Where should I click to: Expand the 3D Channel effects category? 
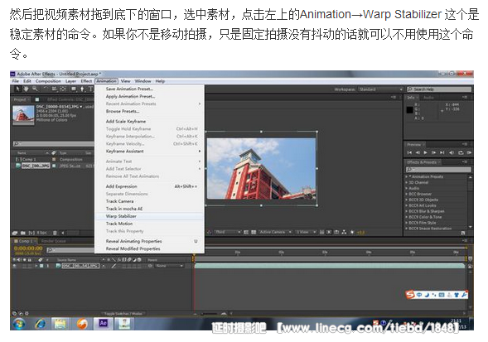tap(407, 183)
